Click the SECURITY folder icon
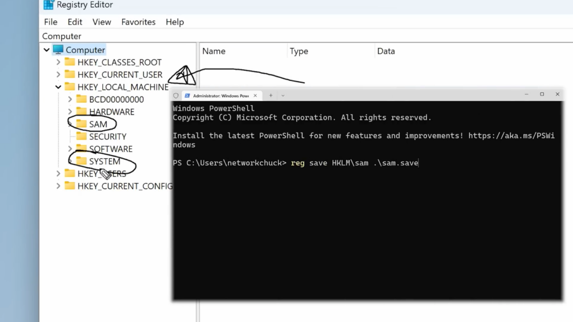573x322 pixels. point(82,136)
